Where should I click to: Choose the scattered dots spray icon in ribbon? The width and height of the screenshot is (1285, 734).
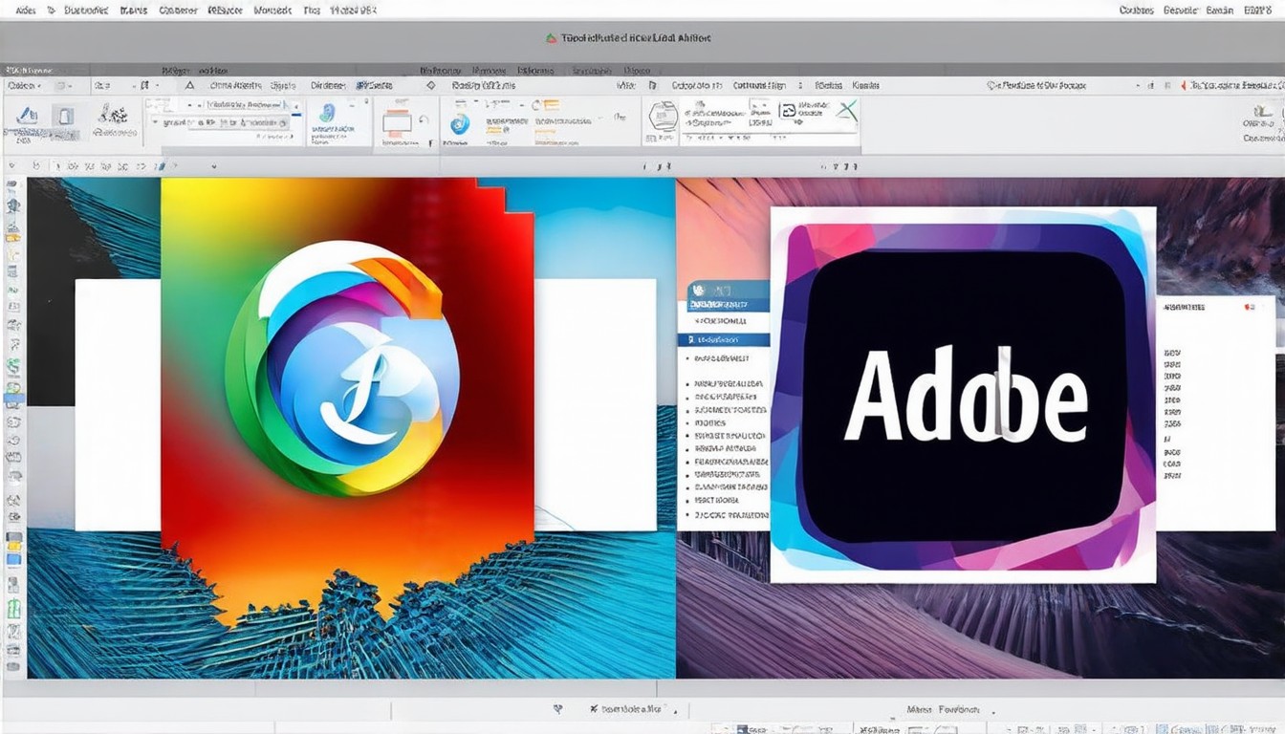click(x=114, y=116)
